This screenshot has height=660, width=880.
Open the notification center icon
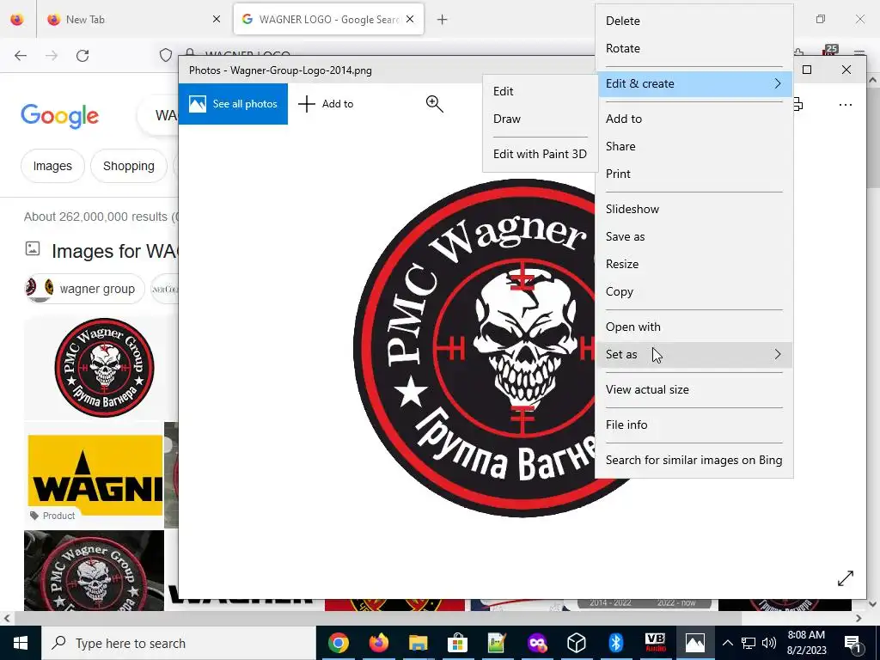pyautogui.click(x=853, y=643)
